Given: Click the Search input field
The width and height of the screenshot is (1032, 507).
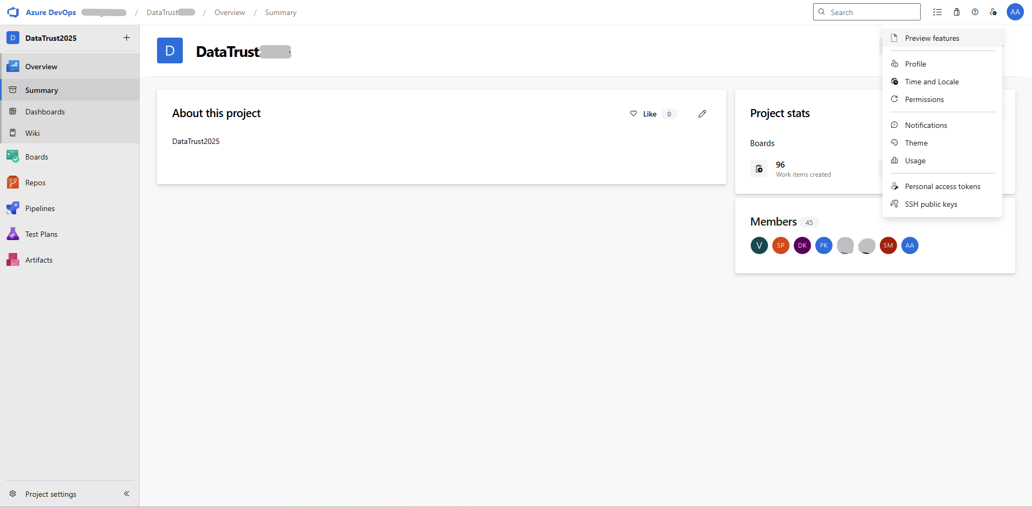Looking at the screenshot, I should pos(866,12).
